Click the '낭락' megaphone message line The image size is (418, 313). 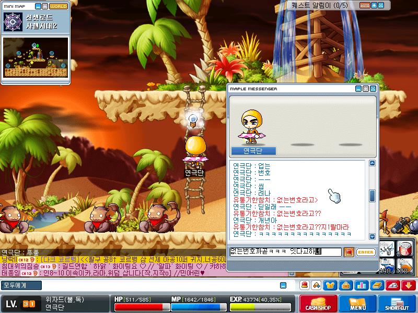(113, 259)
